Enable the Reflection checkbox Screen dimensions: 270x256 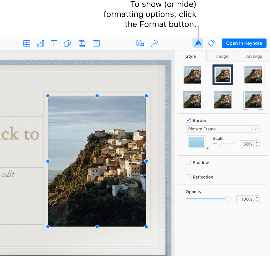pyautogui.click(x=189, y=177)
